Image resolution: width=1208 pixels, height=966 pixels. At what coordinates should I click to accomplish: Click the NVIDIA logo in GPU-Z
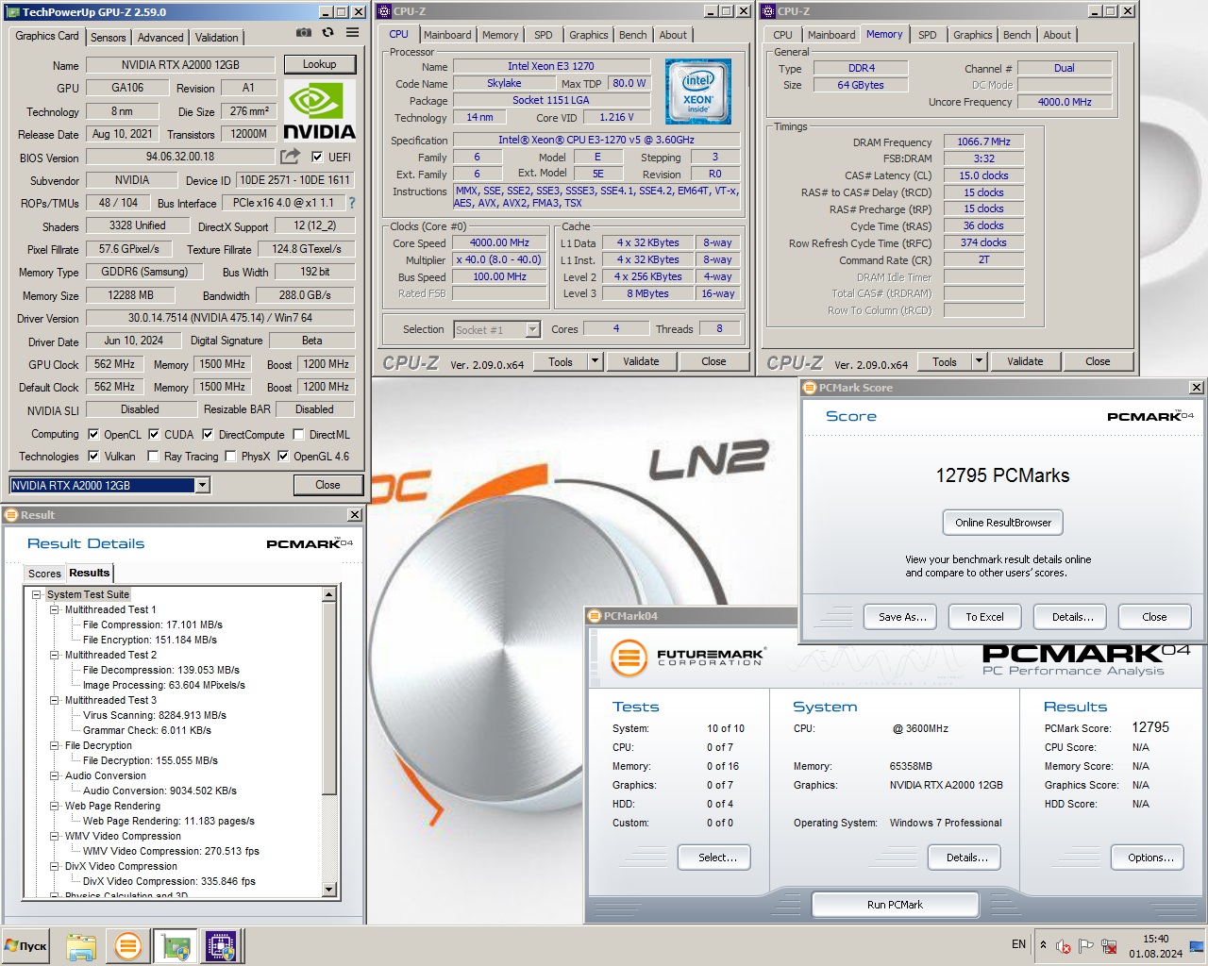click(319, 111)
